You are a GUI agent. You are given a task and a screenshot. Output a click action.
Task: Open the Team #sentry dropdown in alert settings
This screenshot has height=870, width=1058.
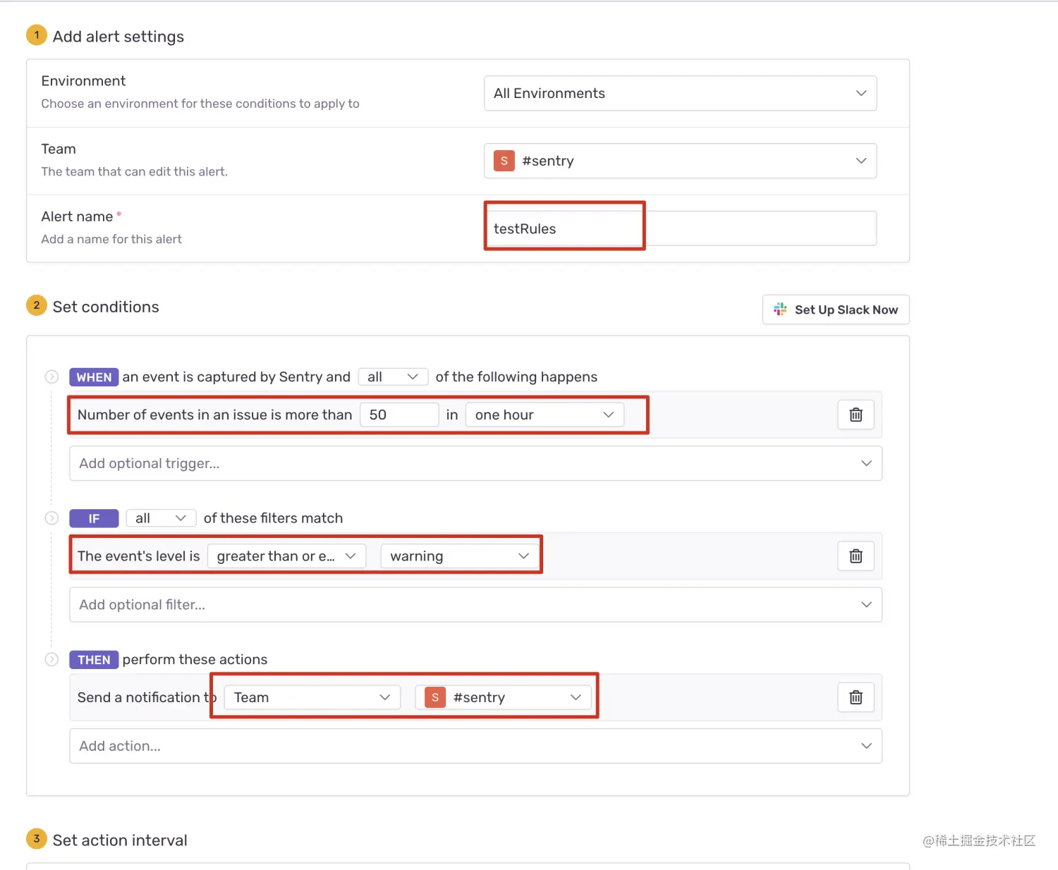680,161
